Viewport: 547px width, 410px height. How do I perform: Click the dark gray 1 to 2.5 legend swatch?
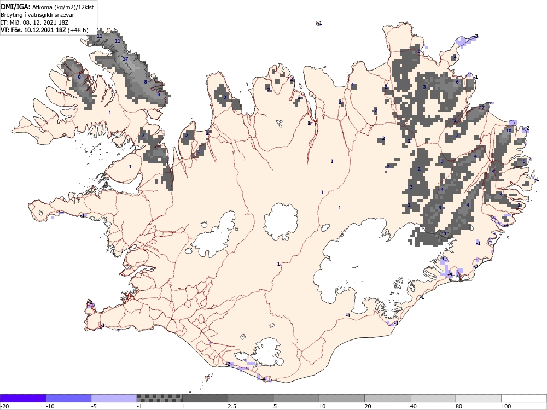point(205,398)
